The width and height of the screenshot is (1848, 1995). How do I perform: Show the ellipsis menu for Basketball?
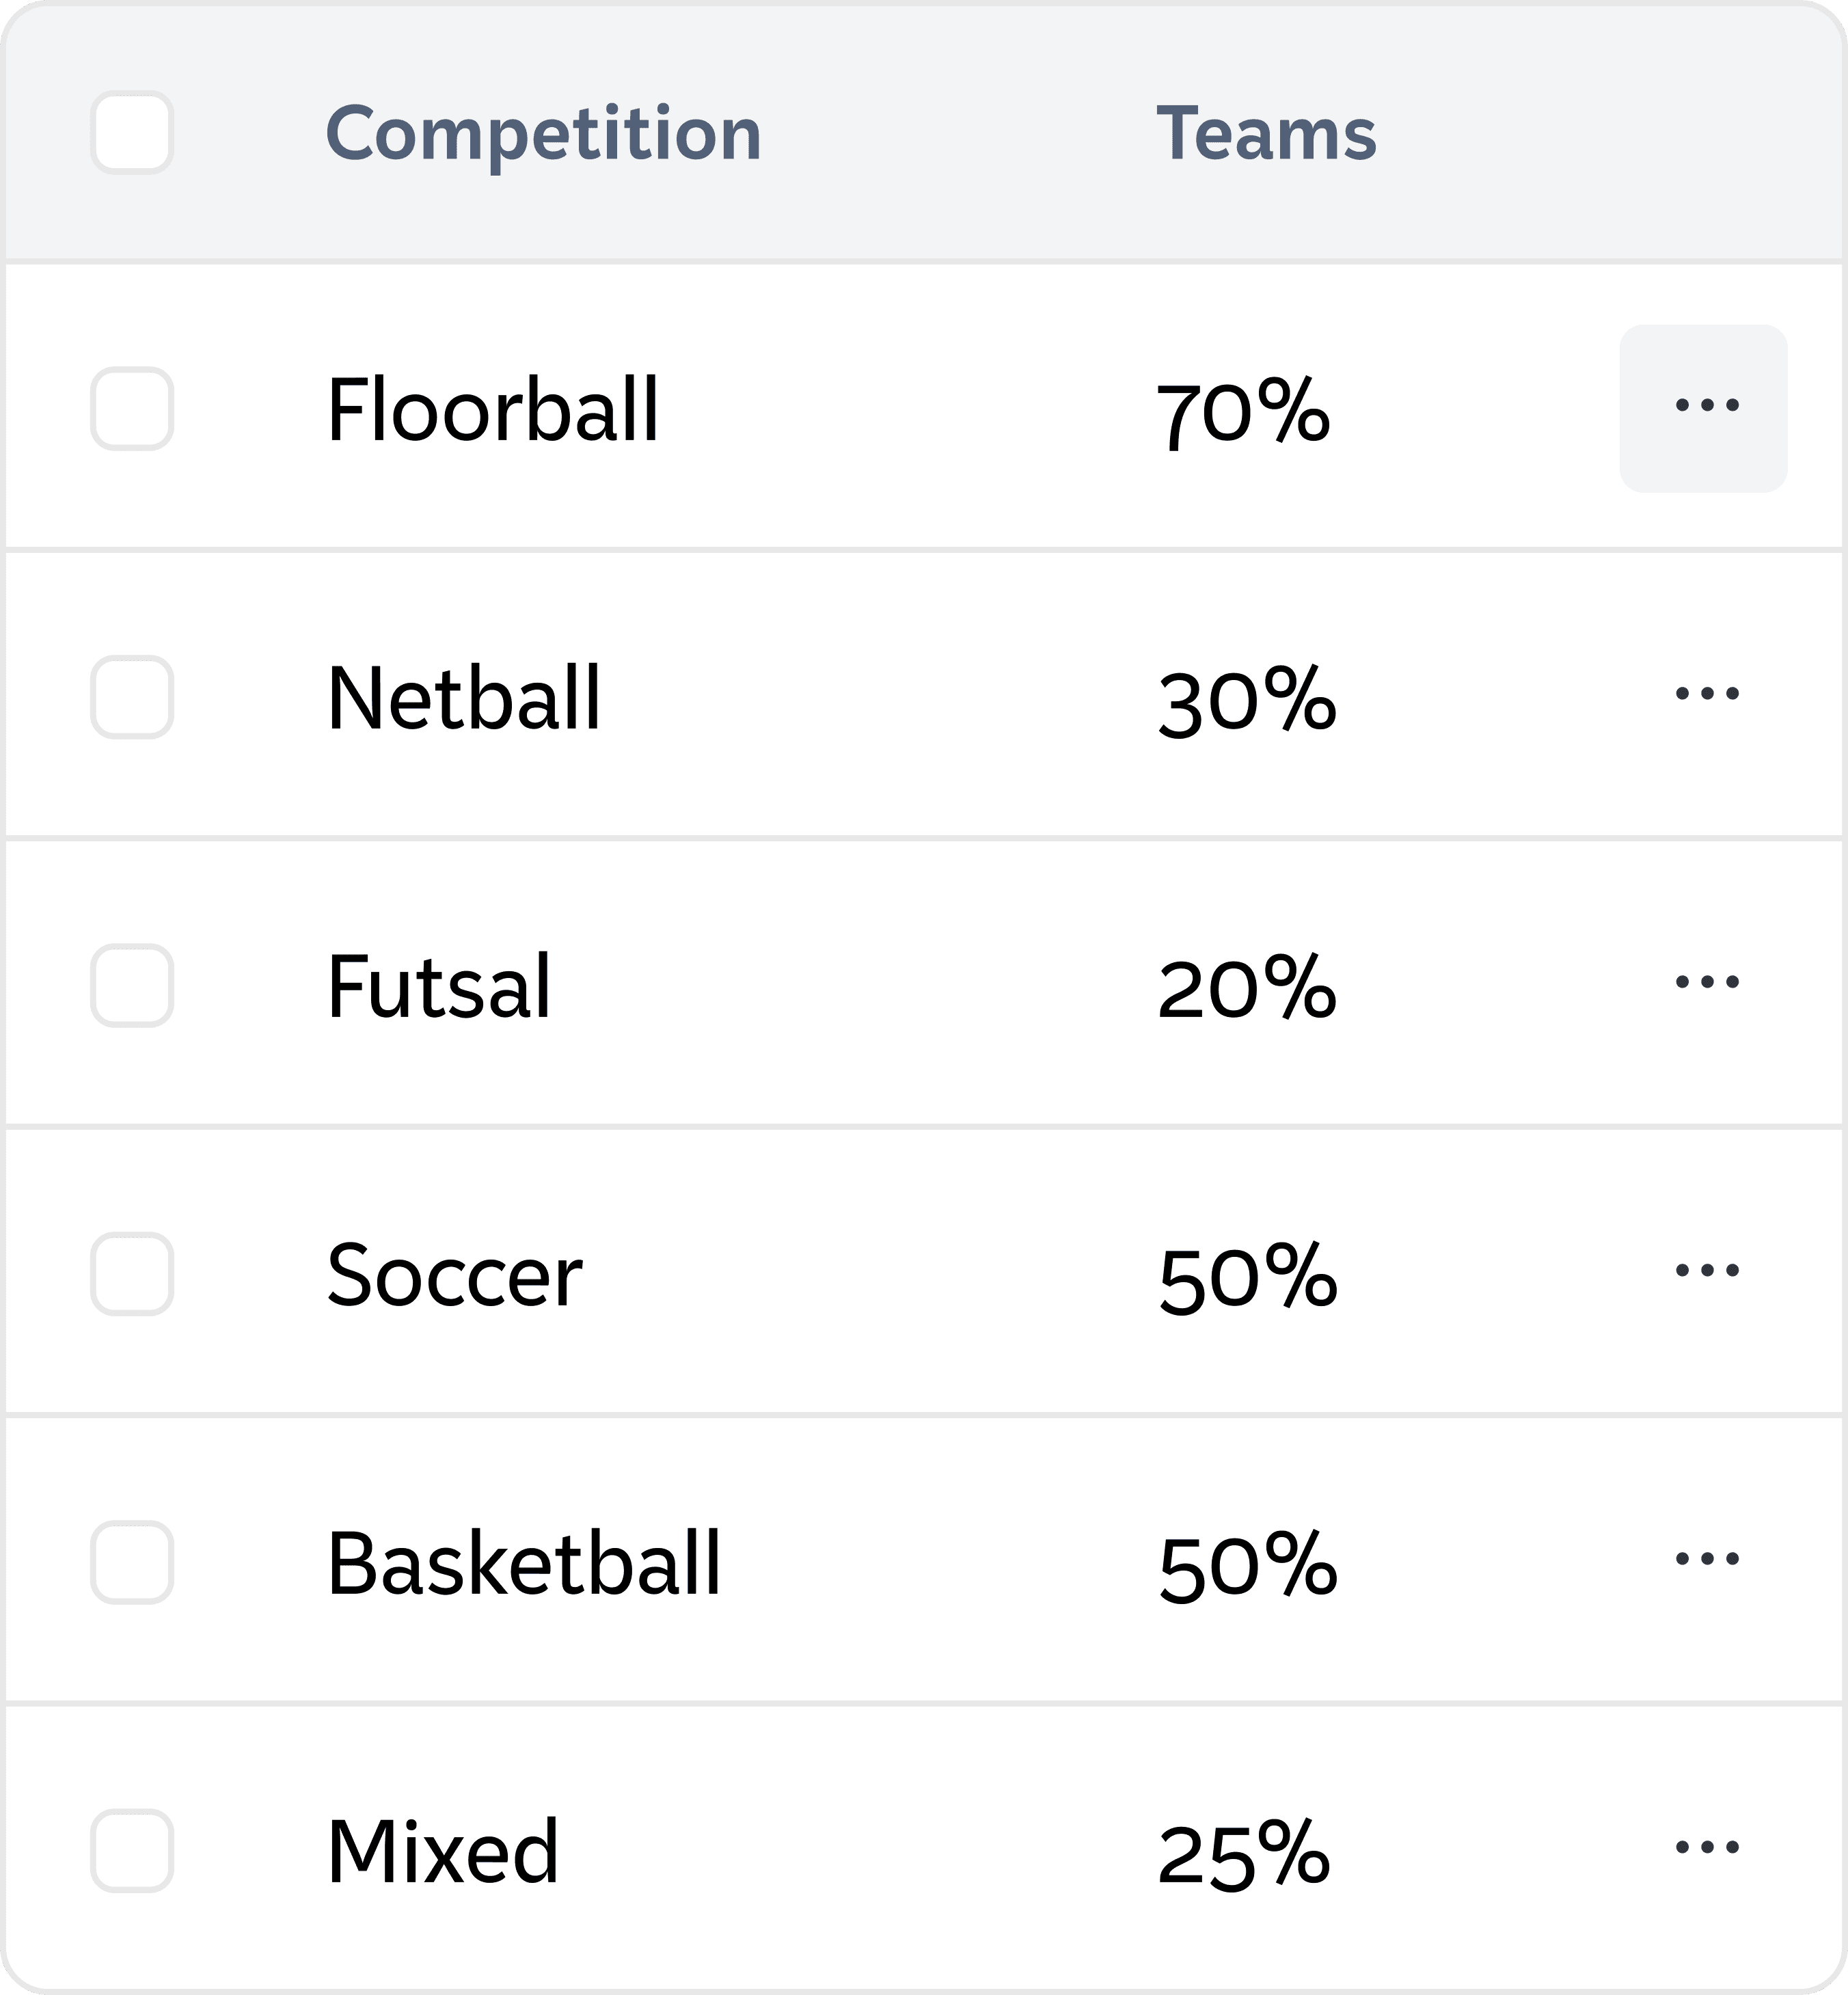pos(1706,1558)
